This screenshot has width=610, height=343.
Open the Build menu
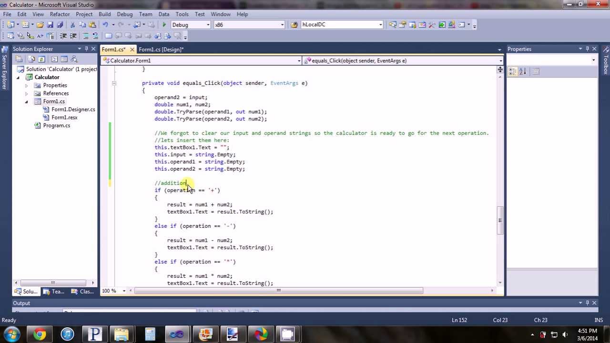[x=104, y=14]
